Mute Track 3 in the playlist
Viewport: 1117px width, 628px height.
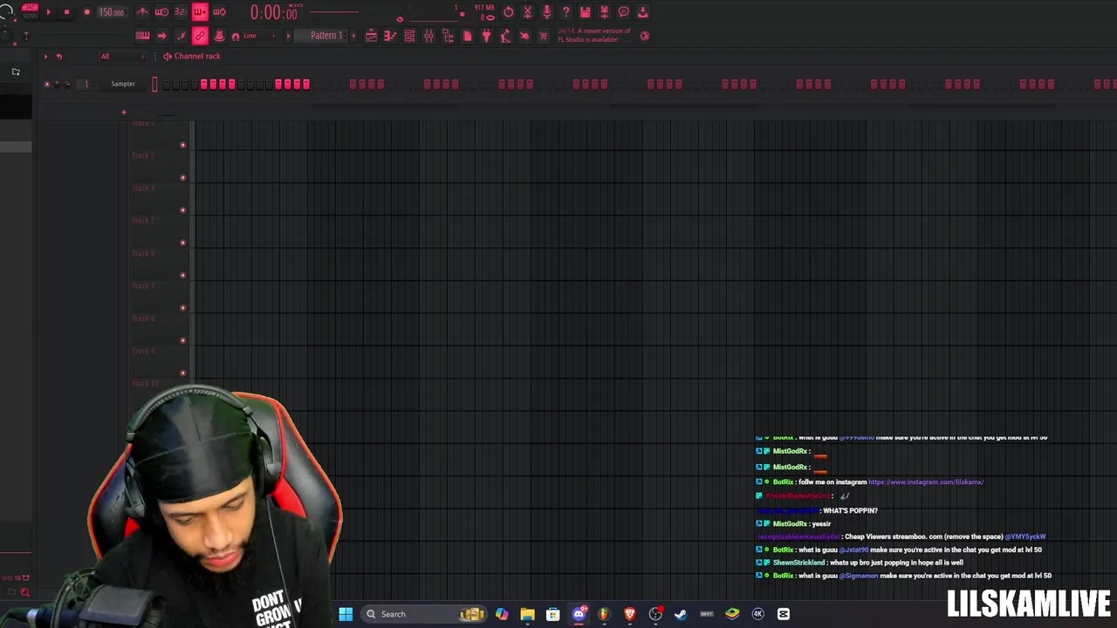(182, 177)
